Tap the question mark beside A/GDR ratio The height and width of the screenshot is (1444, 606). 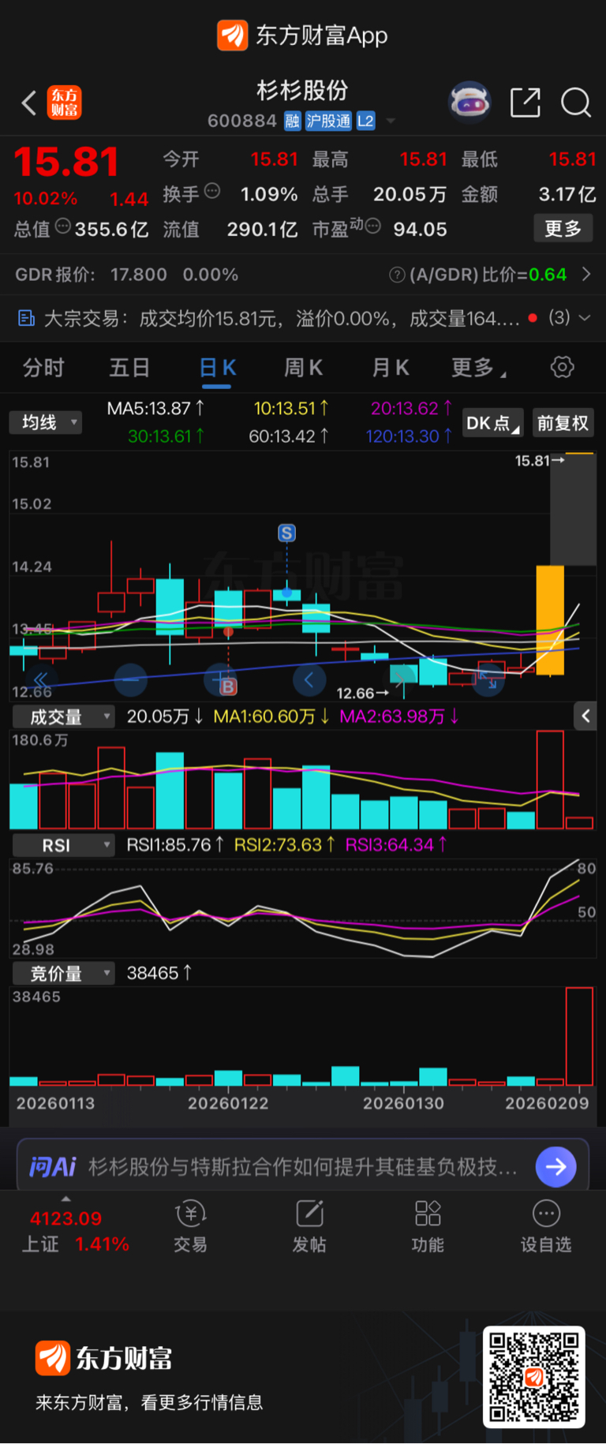tap(398, 275)
